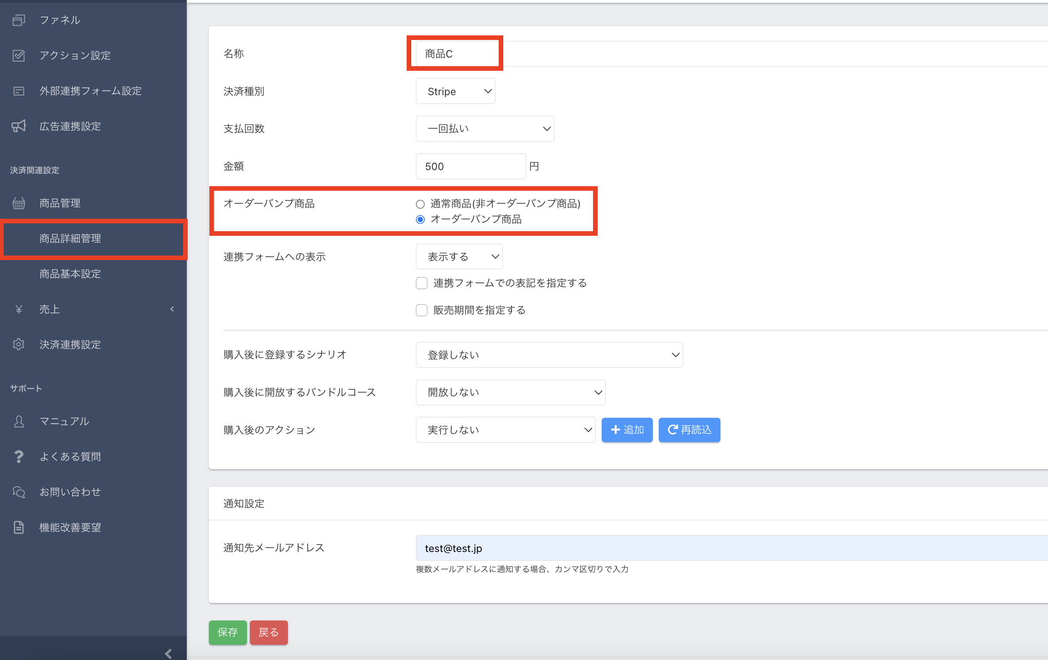This screenshot has height=660, width=1048.
Task: Click the checkbox icon next to アクション設定
Action: click(x=18, y=56)
